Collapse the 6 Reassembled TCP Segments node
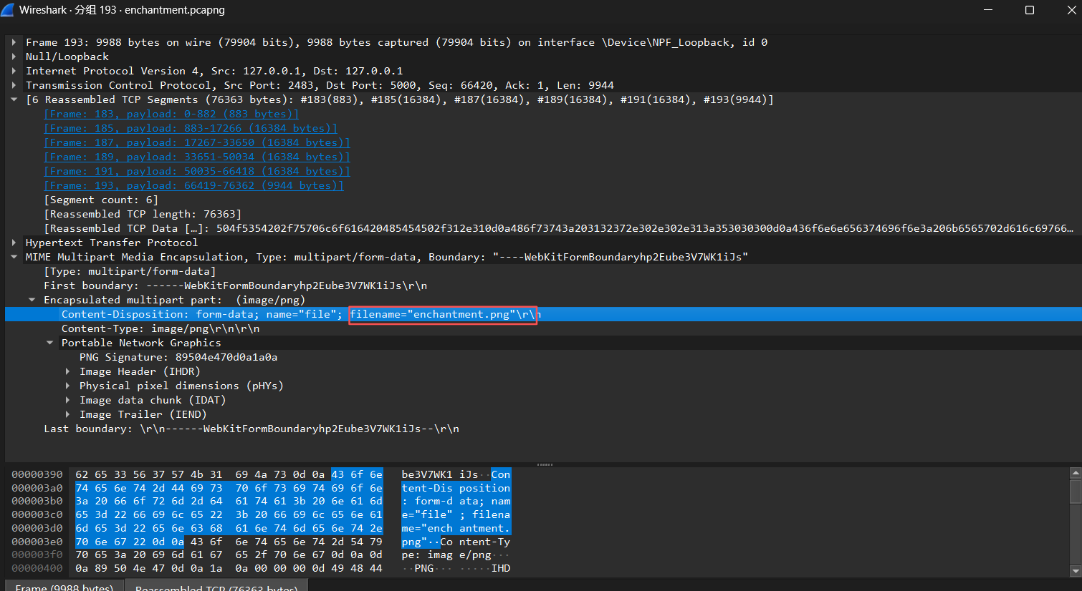Screen dimensions: 1082x591 (x=14, y=99)
